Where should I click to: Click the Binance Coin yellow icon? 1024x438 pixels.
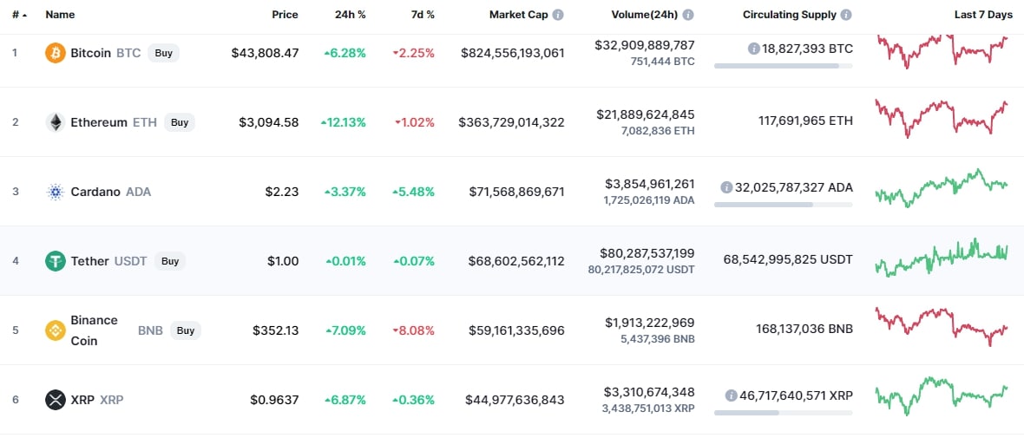pos(56,330)
